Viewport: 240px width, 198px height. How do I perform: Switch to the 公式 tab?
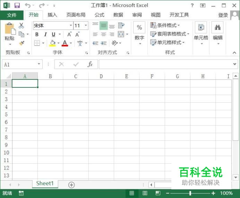click(100, 15)
